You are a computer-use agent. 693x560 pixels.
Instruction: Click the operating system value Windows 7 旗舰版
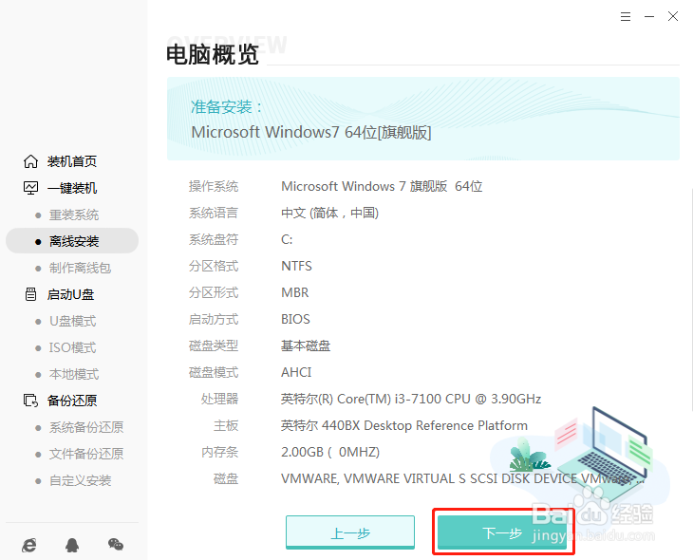tap(382, 186)
